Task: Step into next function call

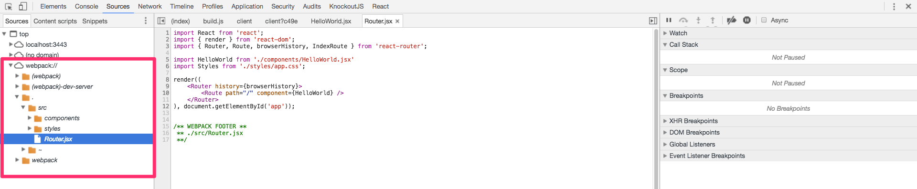Action: 698,20
